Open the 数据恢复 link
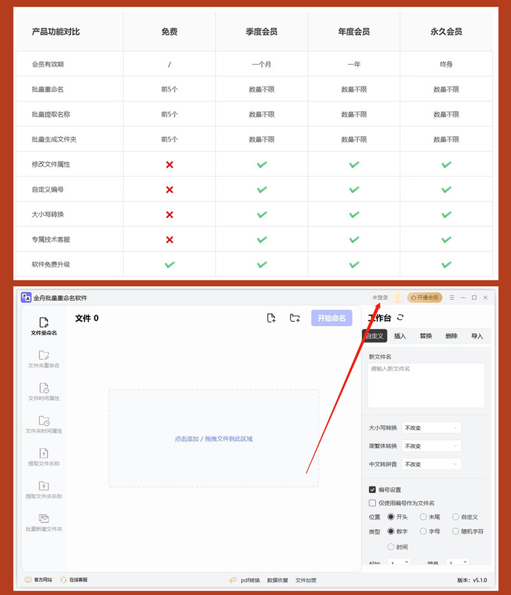Image resolution: width=511 pixels, height=595 pixels. pyautogui.click(x=277, y=580)
